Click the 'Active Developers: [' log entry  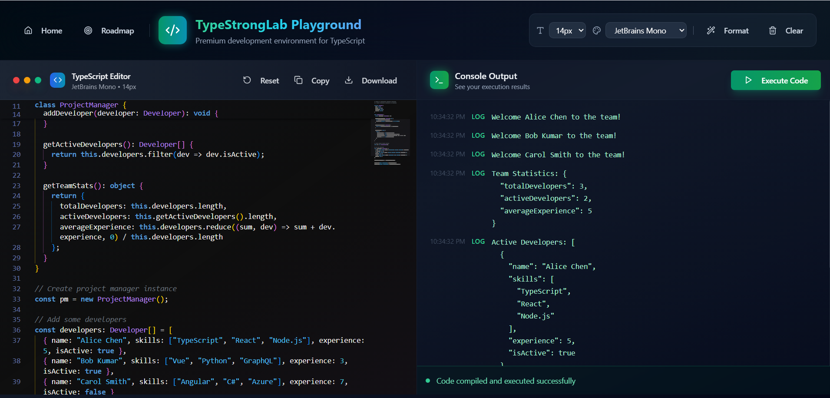point(533,242)
